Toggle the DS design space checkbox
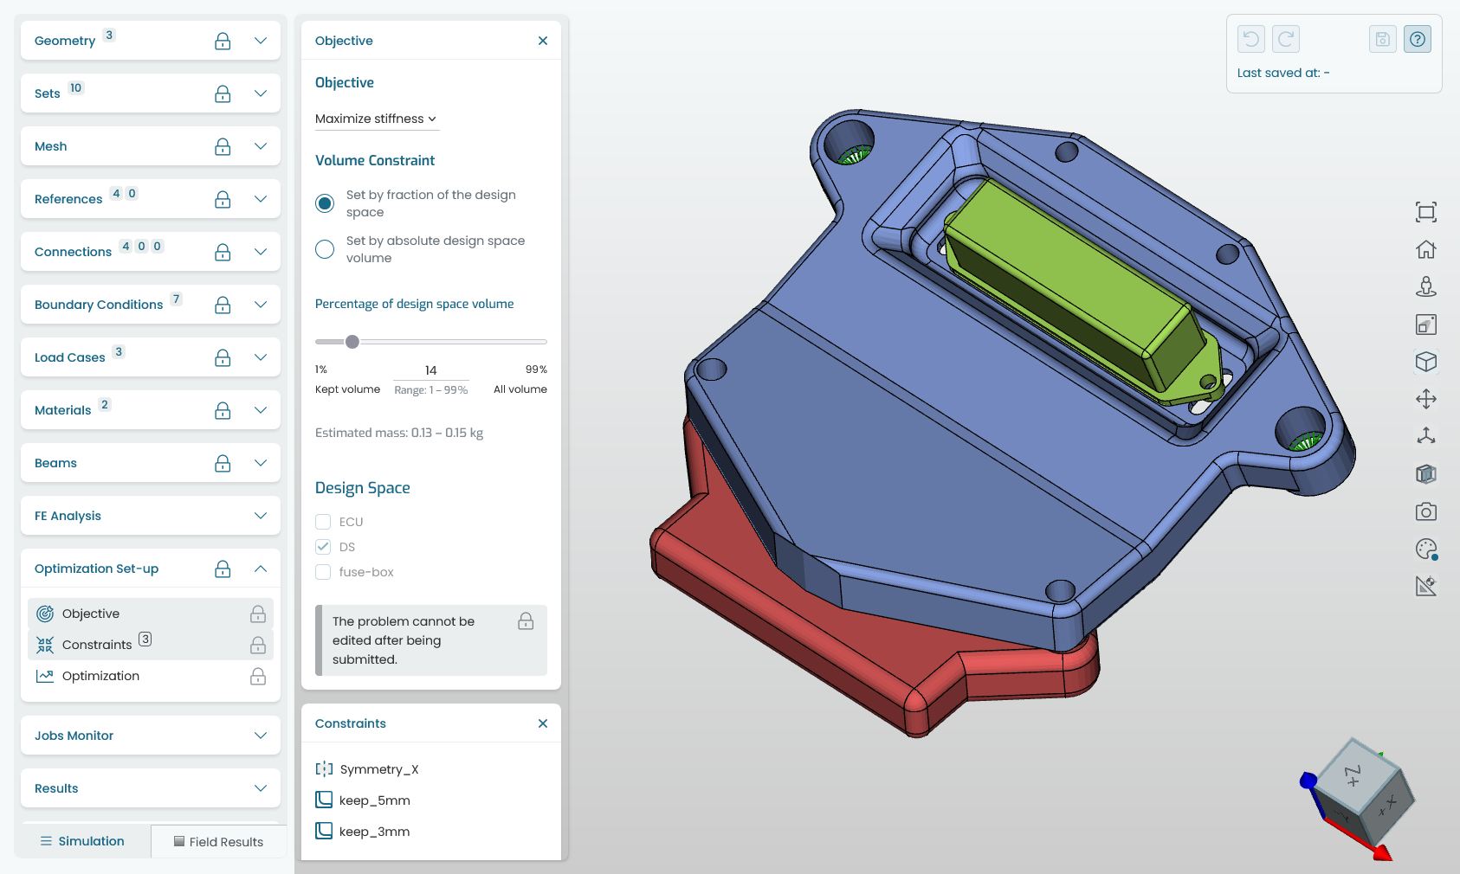 point(323,547)
